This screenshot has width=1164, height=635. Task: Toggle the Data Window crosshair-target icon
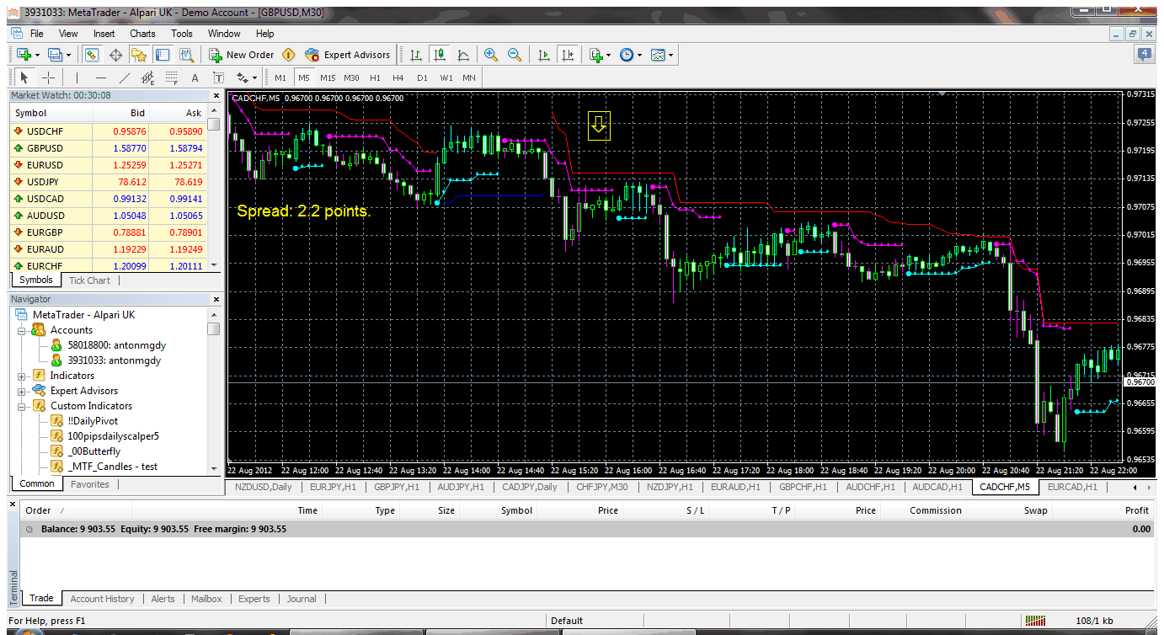pyautogui.click(x=115, y=55)
